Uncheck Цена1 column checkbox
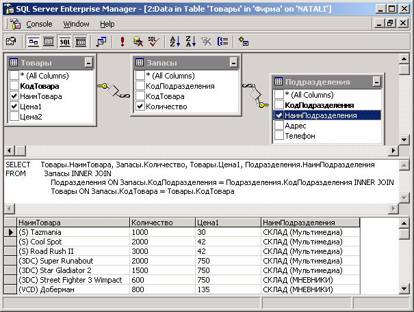 click(14, 107)
